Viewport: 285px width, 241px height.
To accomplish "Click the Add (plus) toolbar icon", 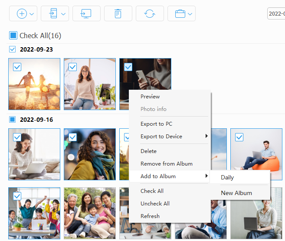I will pos(22,14).
